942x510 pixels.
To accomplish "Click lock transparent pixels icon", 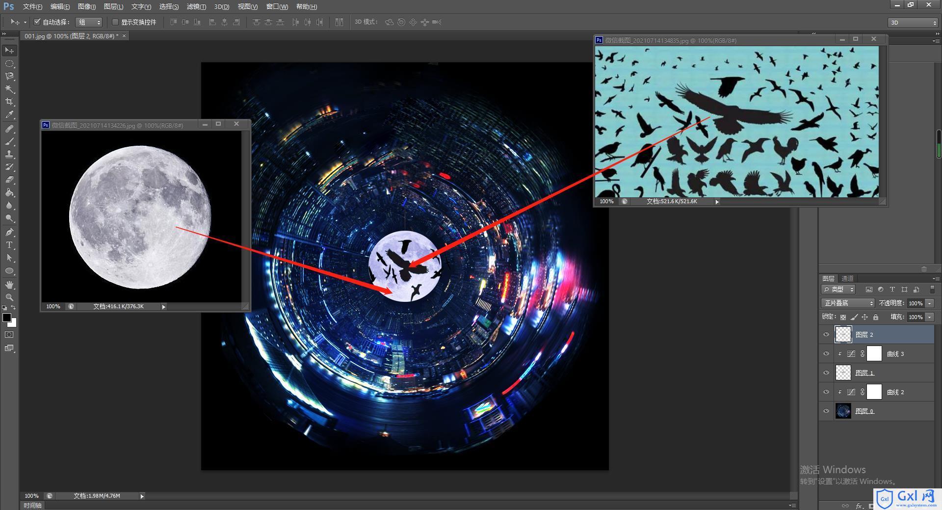I will tap(843, 317).
